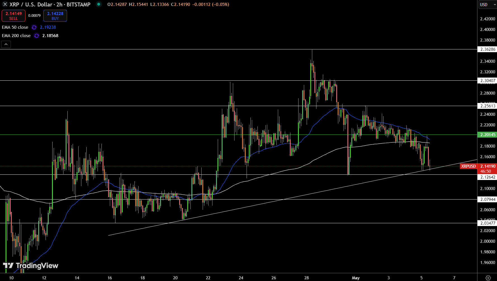The width and height of the screenshot is (497, 281).
Task: Click the 2.30407 price level label
Action: (x=487, y=81)
